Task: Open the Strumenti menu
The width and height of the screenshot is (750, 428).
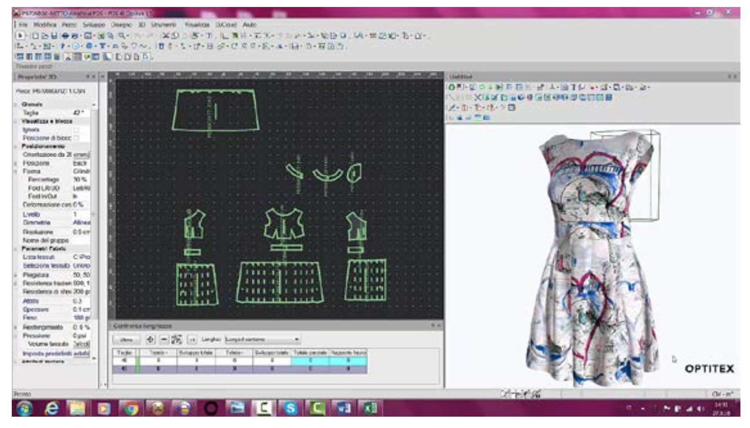Action: pos(164,25)
